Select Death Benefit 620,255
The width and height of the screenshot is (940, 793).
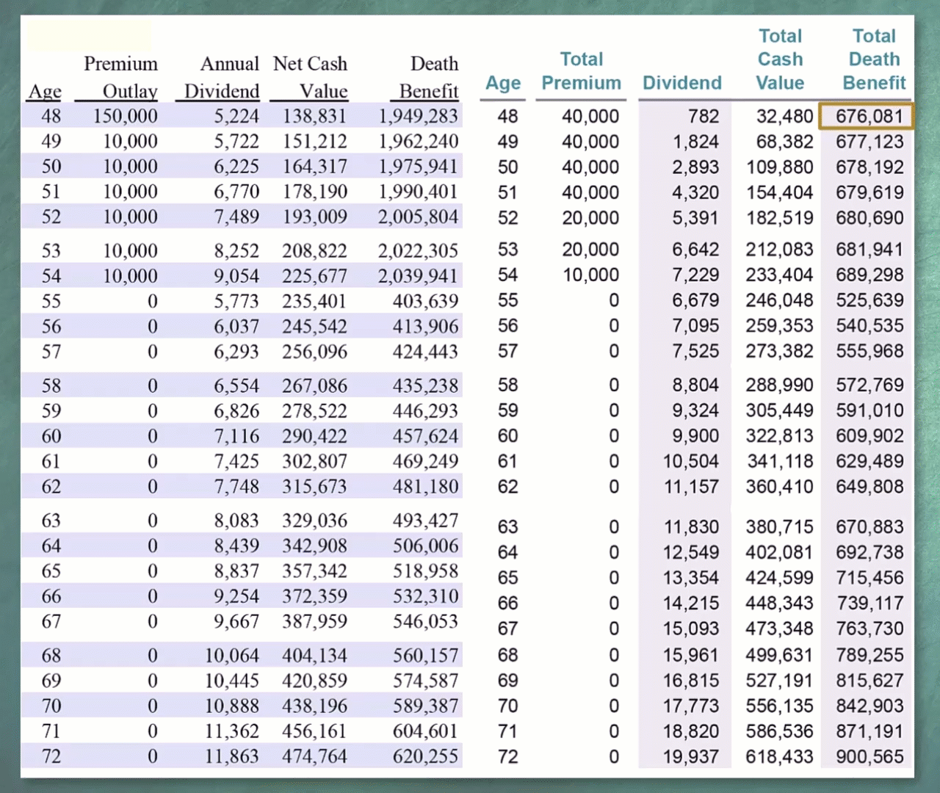click(425, 756)
